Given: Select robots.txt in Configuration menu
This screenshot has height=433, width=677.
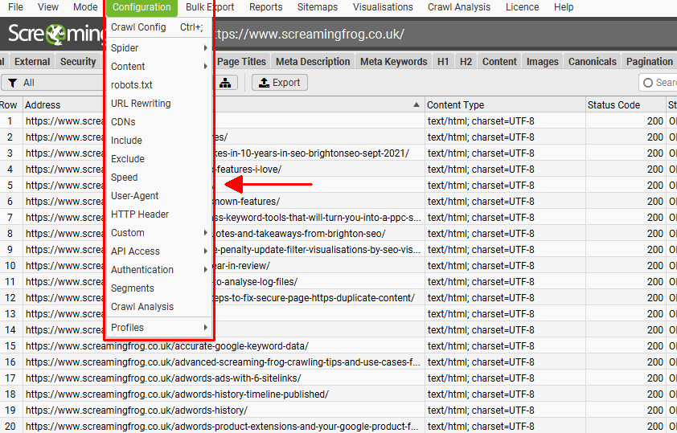Looking at the screenshot, I should click(x=158, y=85).
